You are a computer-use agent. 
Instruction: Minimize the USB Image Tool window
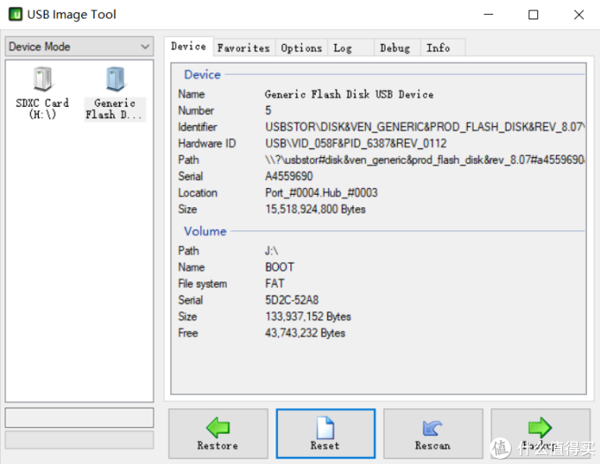click(x=492, y=14)
